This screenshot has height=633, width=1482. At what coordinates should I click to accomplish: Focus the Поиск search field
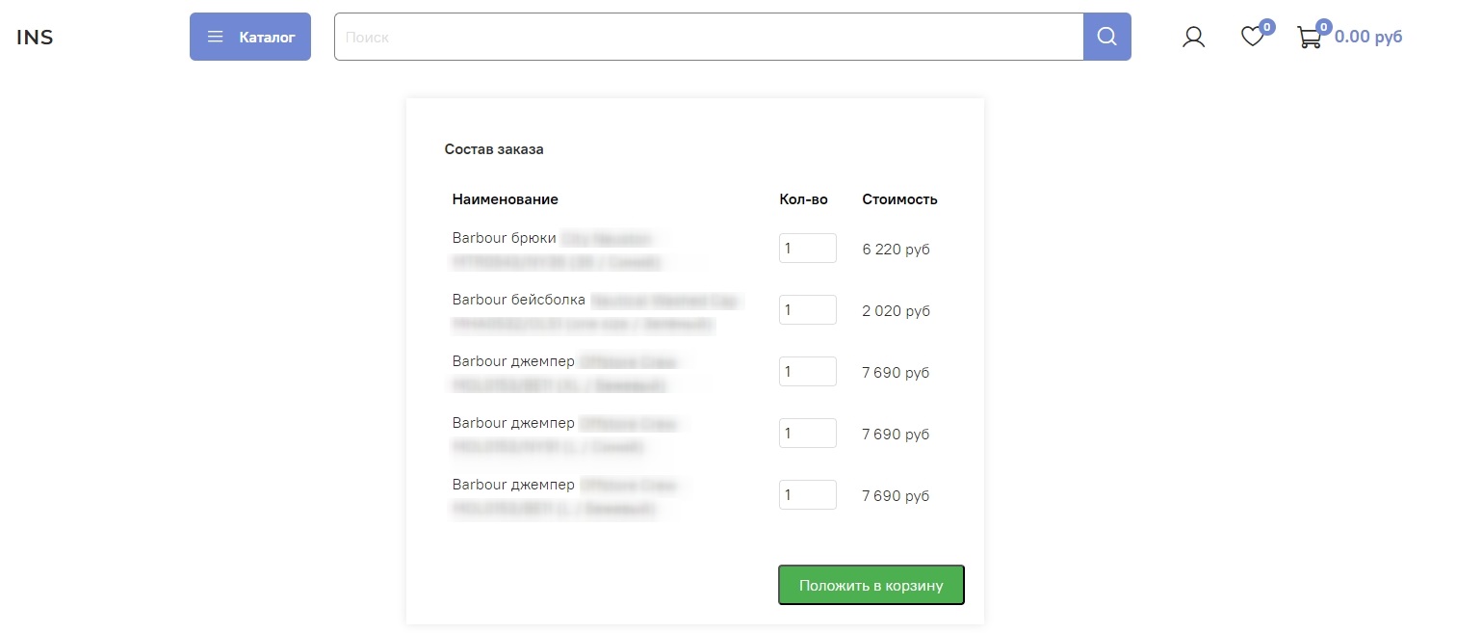(708, 37)
